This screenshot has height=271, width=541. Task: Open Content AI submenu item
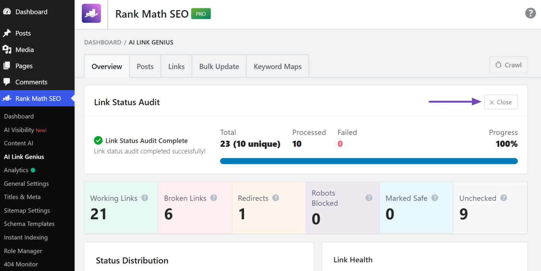[19, 143]
